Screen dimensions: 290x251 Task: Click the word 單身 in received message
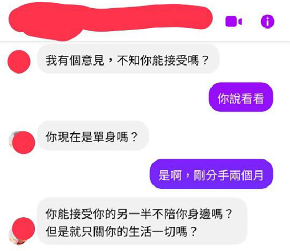[x=105, y=137]
